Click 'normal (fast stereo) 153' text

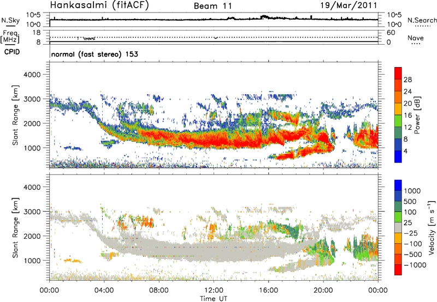tap(95, 54)
